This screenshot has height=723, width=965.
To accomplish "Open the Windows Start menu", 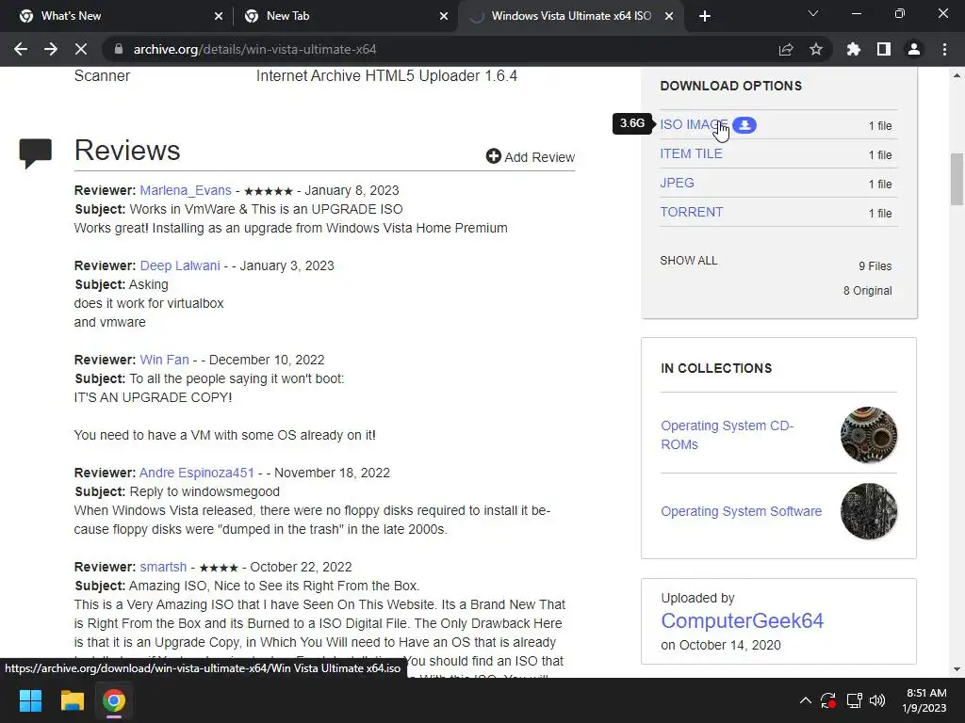I will [x=30, y=700].
